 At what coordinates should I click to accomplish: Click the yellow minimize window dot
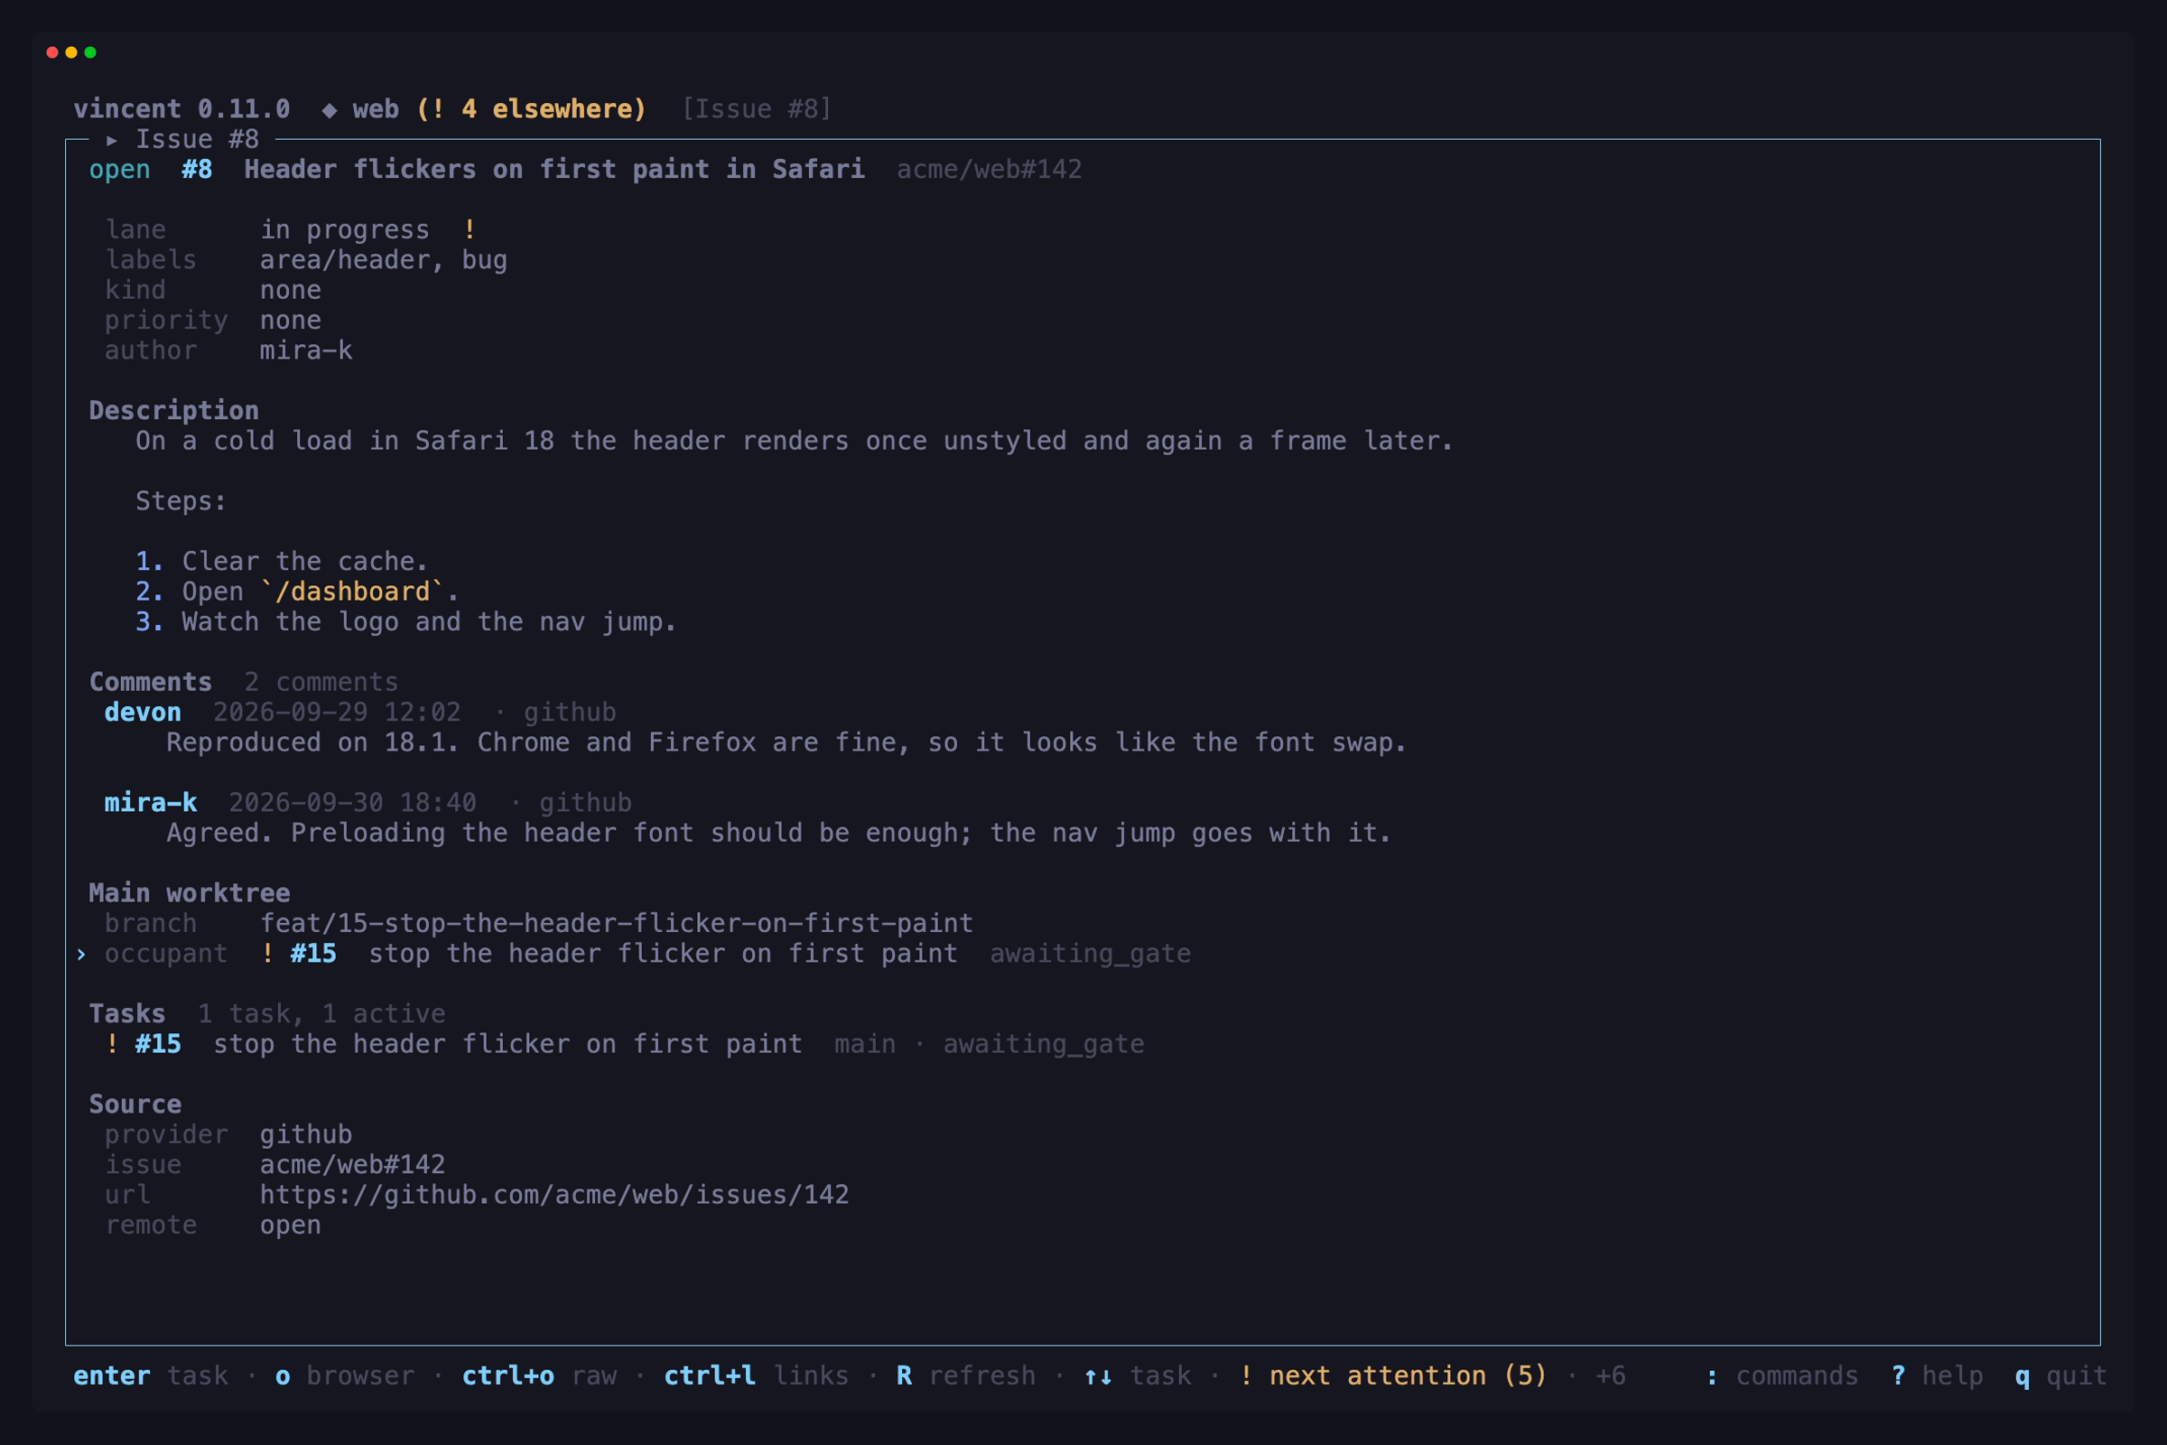tap(71, 52)
